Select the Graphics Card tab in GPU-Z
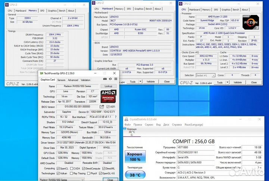Screen dimensions: 269x181 coord(48,80)
